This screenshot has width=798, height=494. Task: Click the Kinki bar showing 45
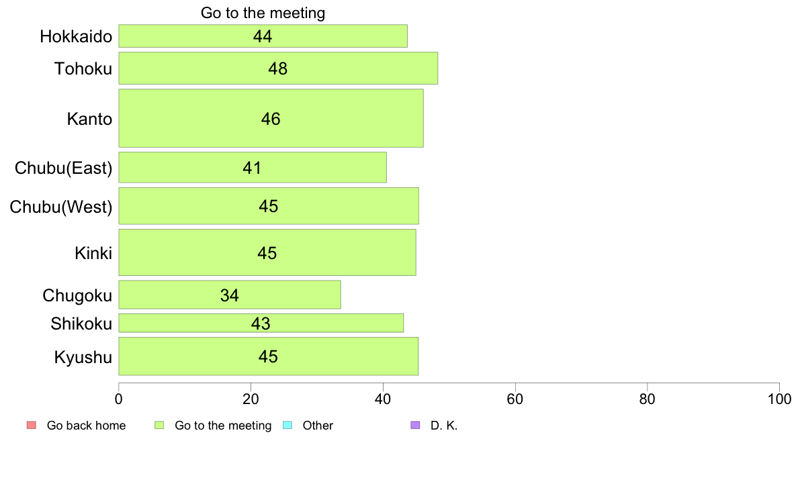coord(267,252)
